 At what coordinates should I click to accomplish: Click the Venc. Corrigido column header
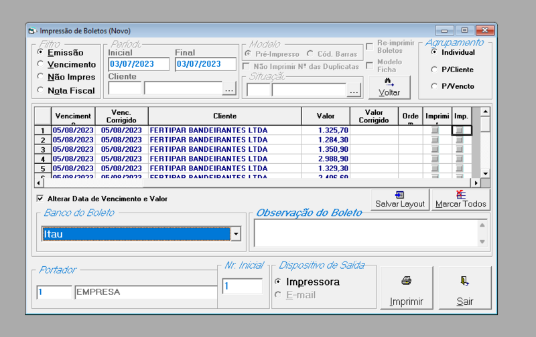[x=121, y=116]
